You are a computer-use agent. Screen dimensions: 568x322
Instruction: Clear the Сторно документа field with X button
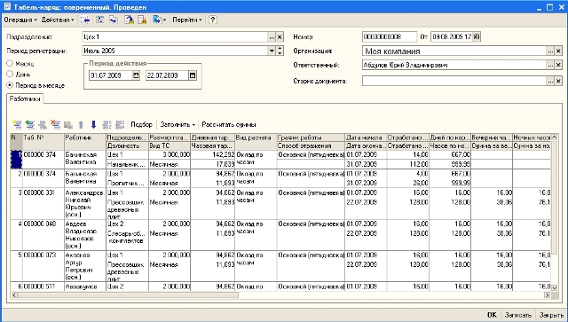pos(558,81)
